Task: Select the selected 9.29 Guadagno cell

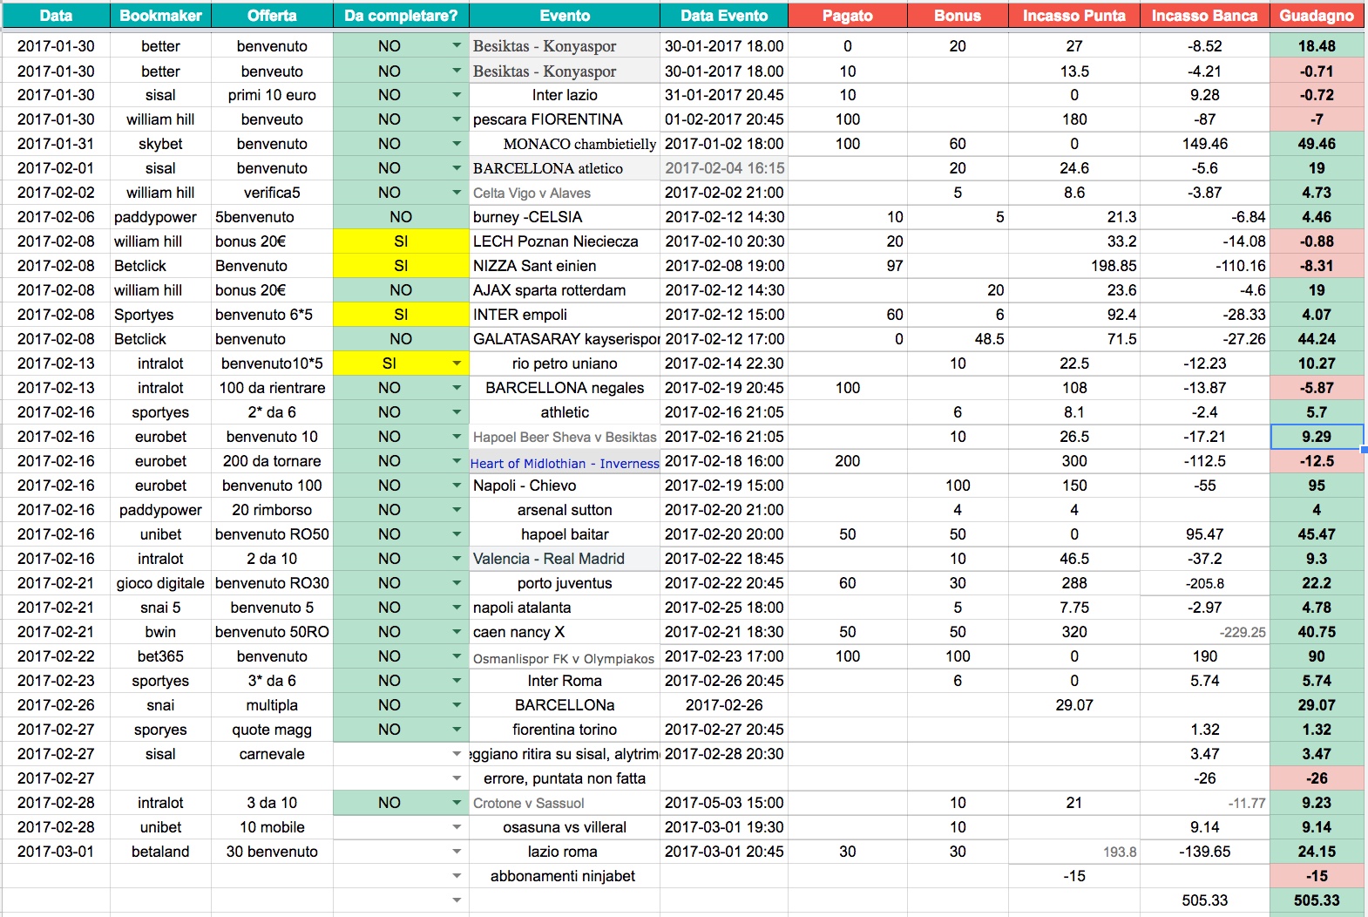Action: (1317, 437)
